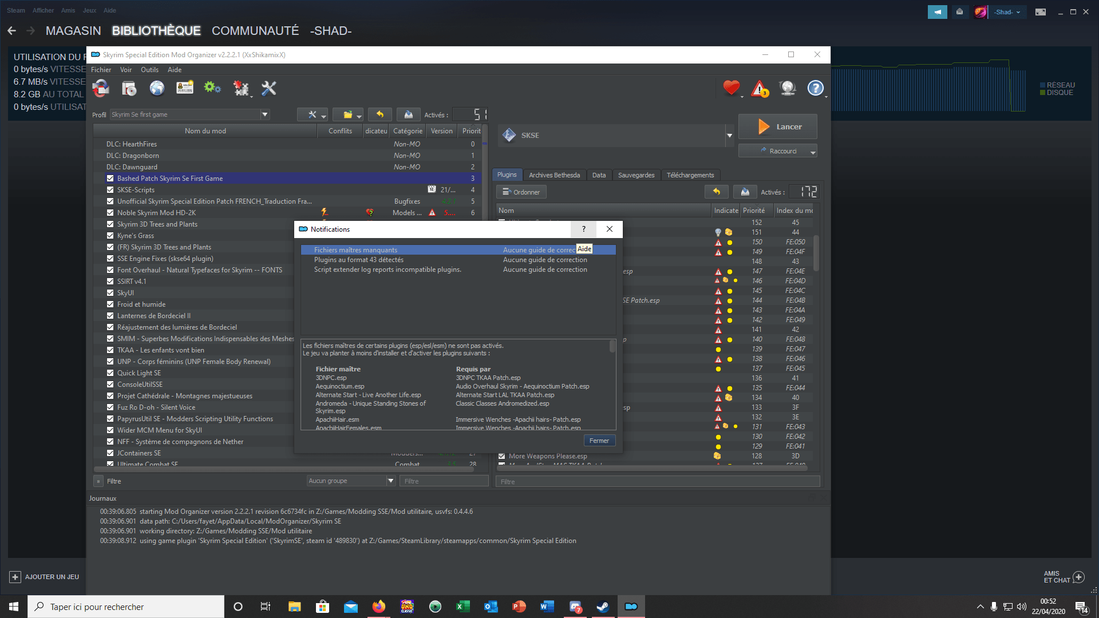
Task: Toggle the Kyne's Grass mod checkbox
Action: (x=110, y=236)
